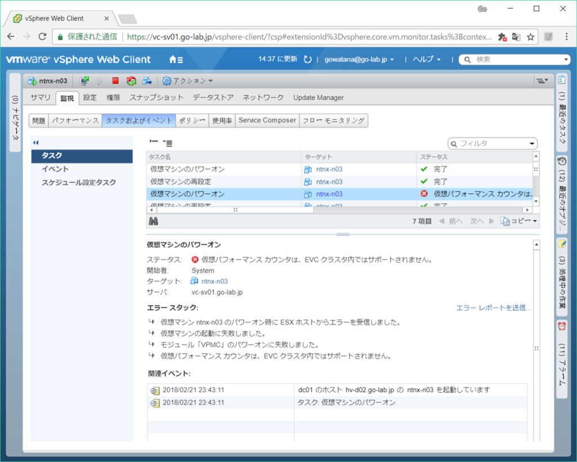Select the 問題 sub-tab

39,120
